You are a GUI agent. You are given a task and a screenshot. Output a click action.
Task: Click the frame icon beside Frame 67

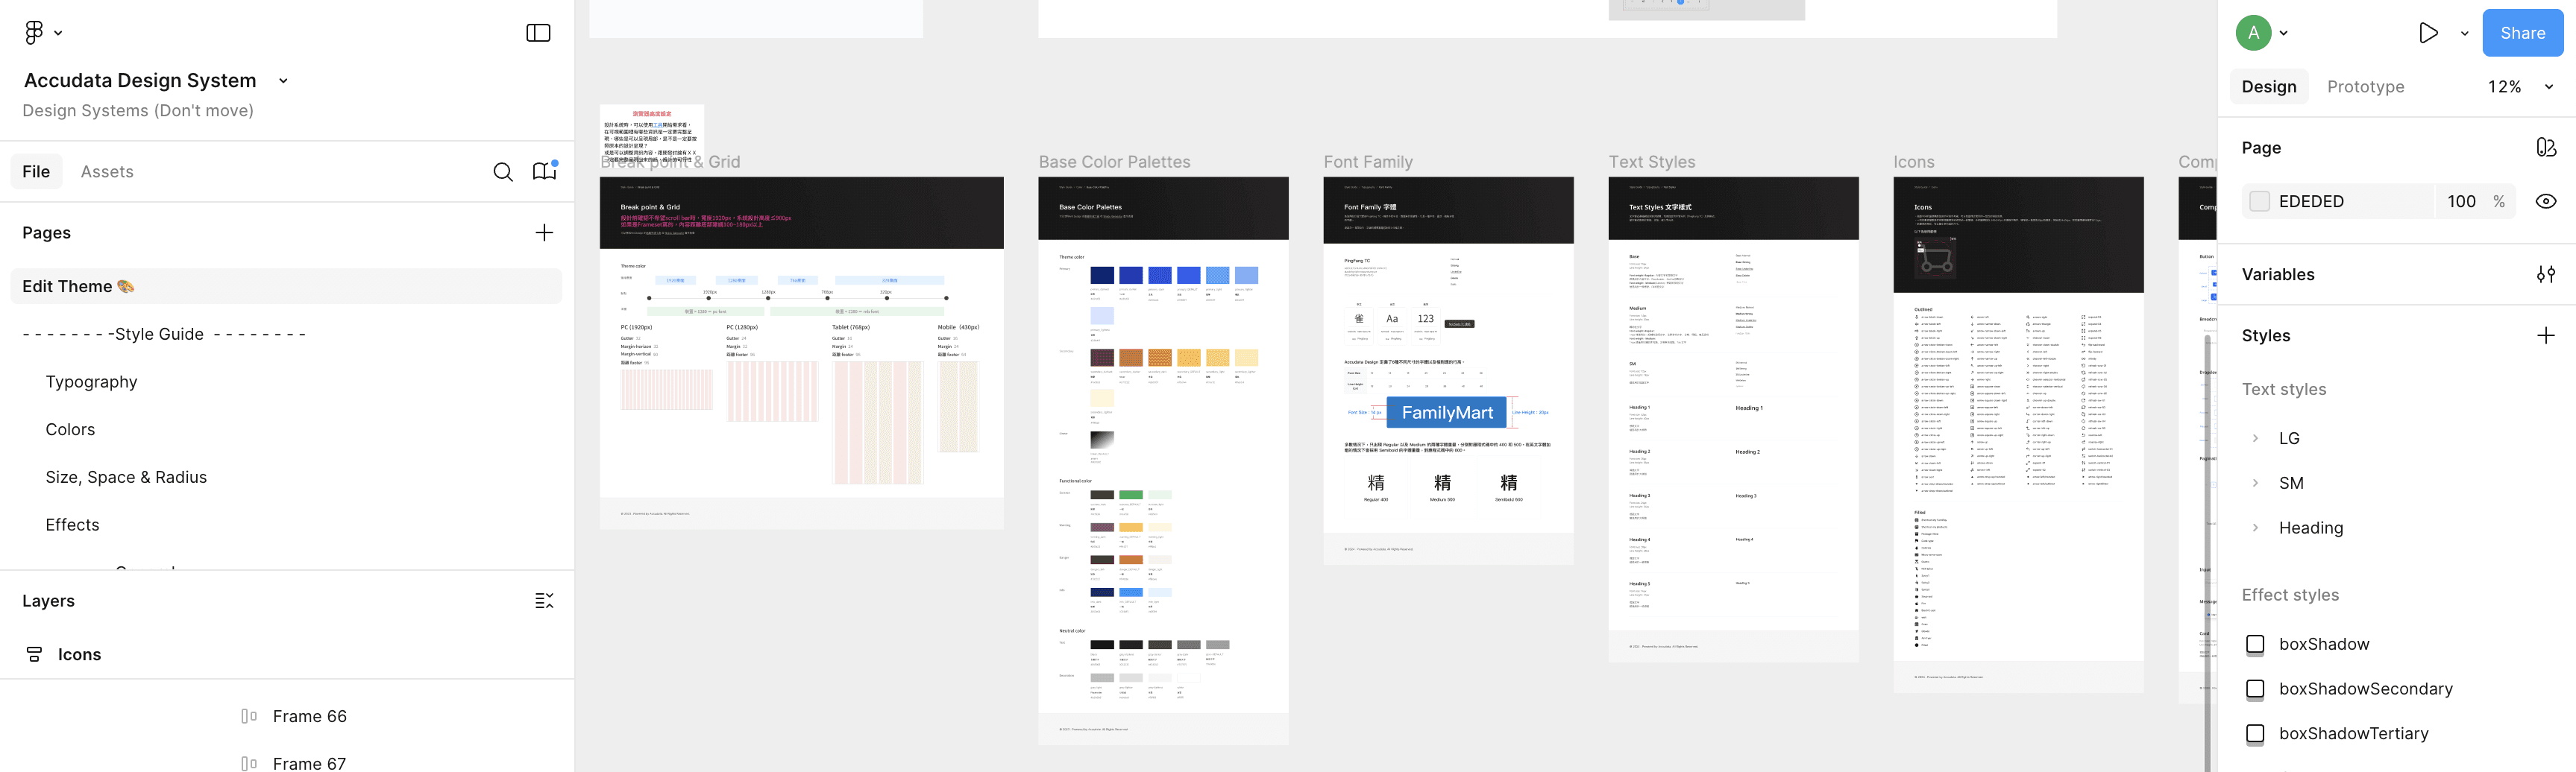(249, 763)
